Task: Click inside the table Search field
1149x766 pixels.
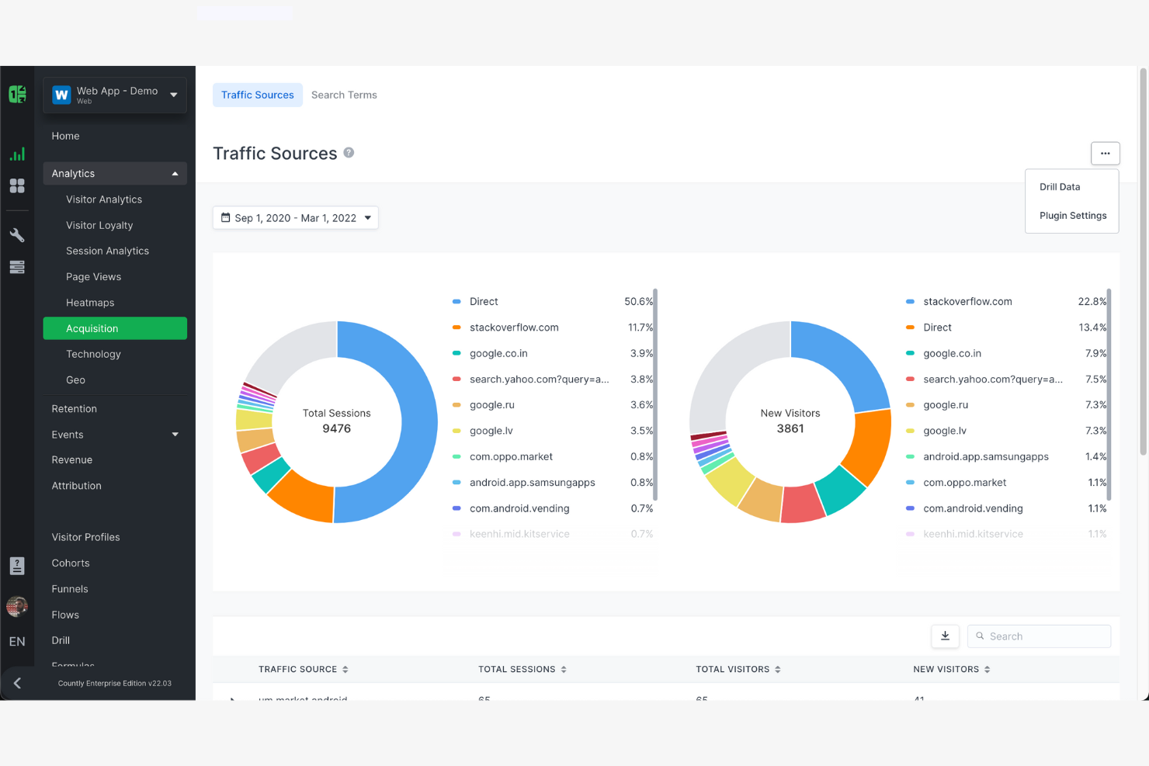Action: pyautogui.click(x=1039, y=636)
